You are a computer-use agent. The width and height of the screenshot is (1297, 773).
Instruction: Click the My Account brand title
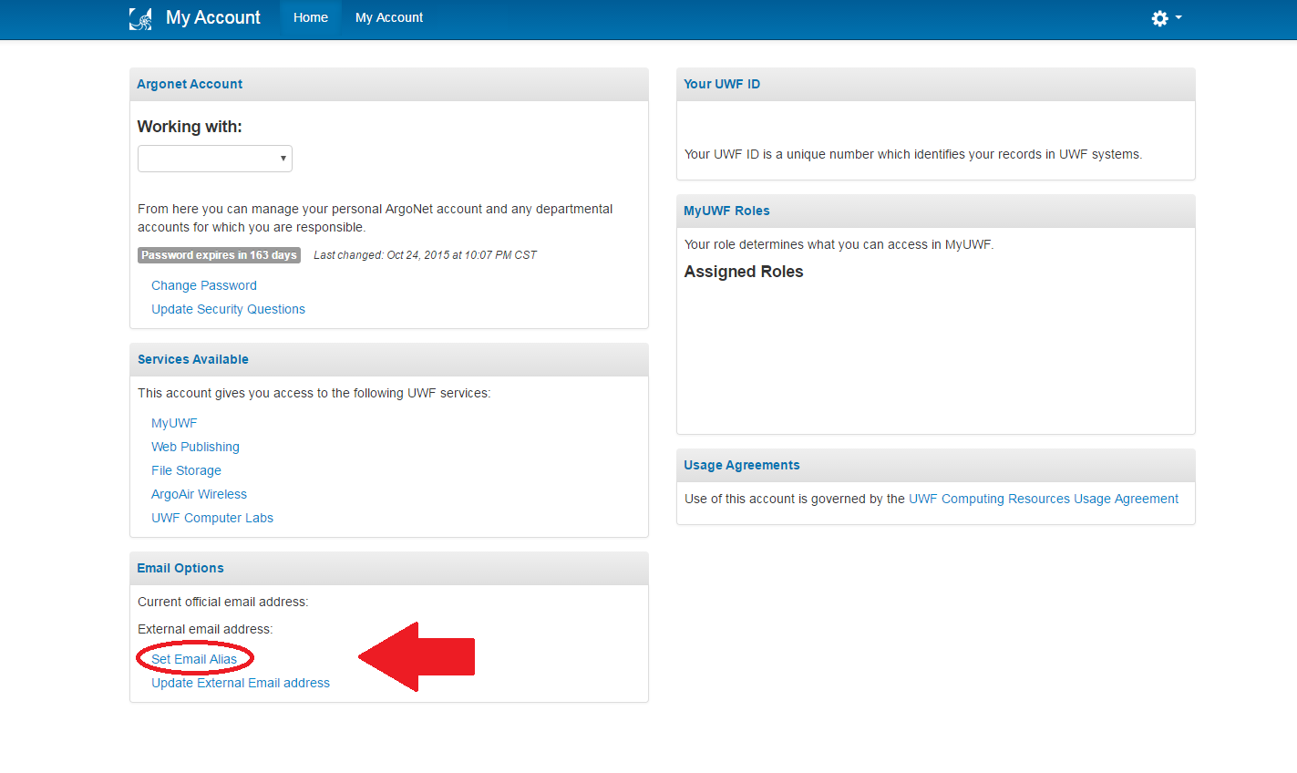point(213,17)
